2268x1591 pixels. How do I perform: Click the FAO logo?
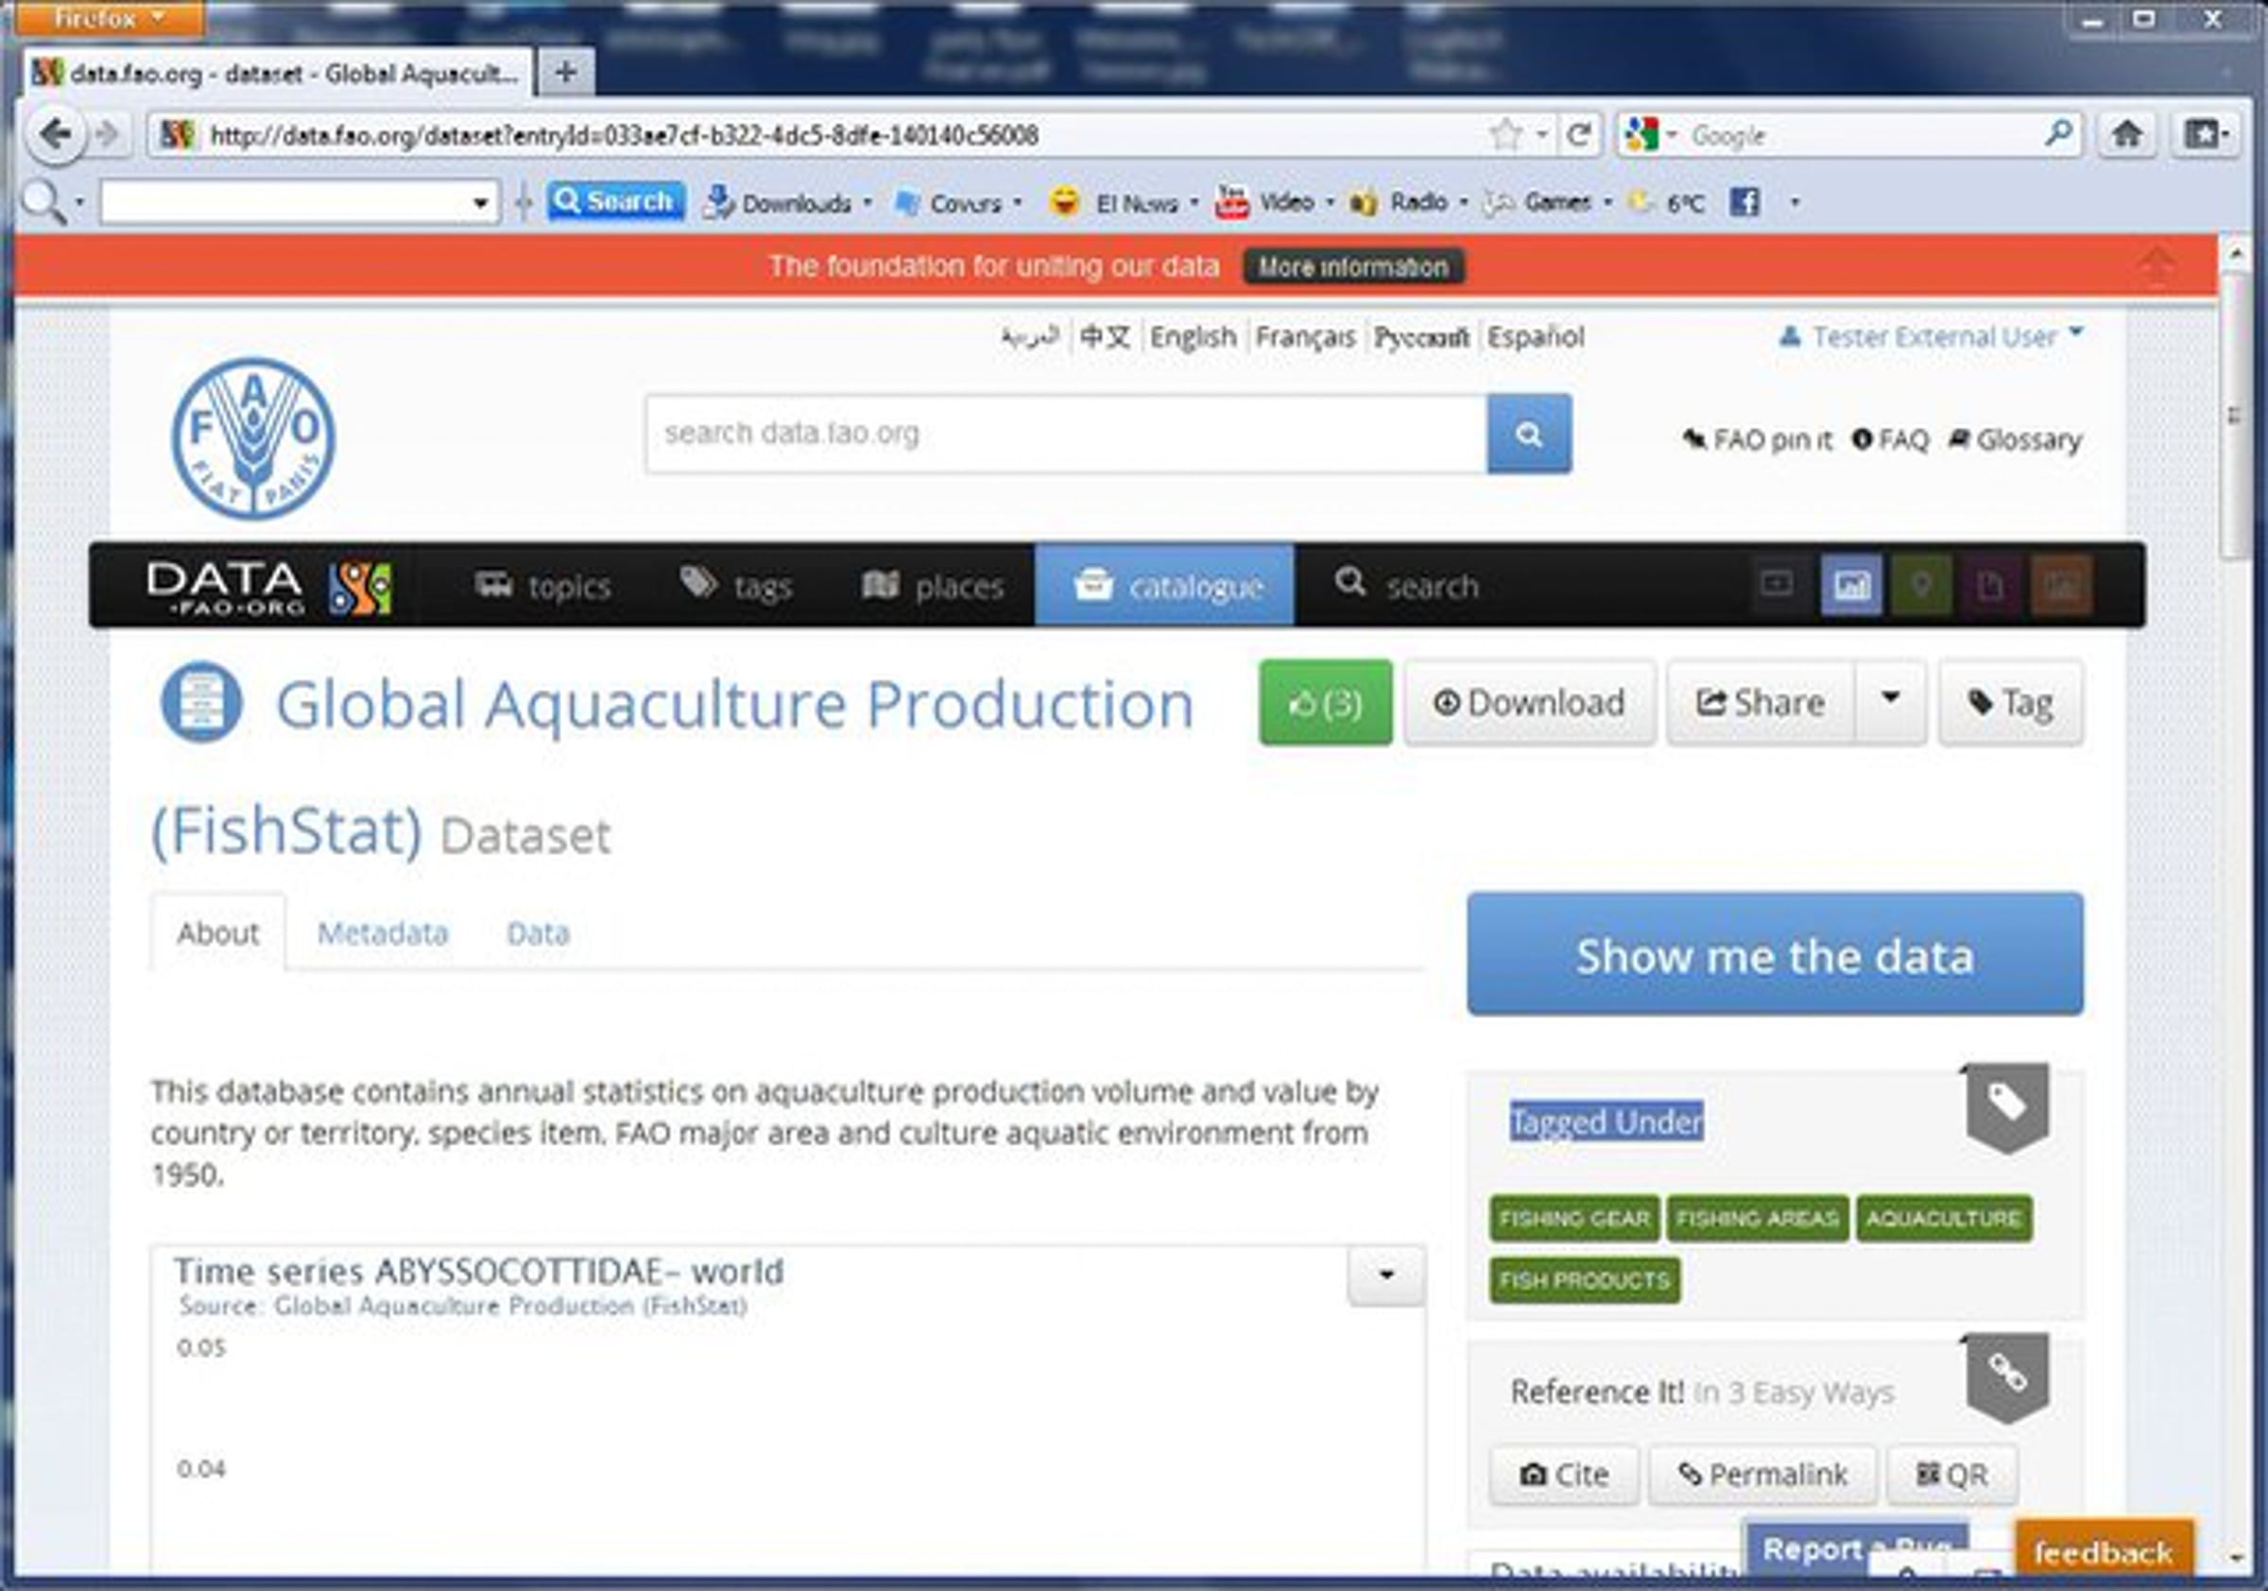(254, 438)
